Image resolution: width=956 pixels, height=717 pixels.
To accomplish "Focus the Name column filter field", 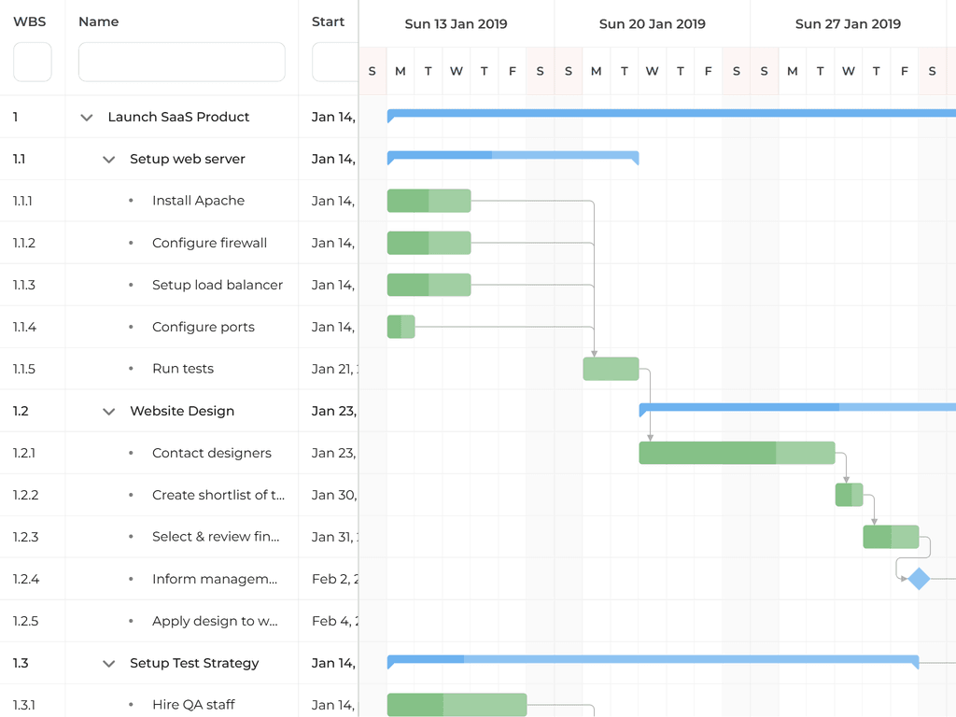I will coord(181,63).
